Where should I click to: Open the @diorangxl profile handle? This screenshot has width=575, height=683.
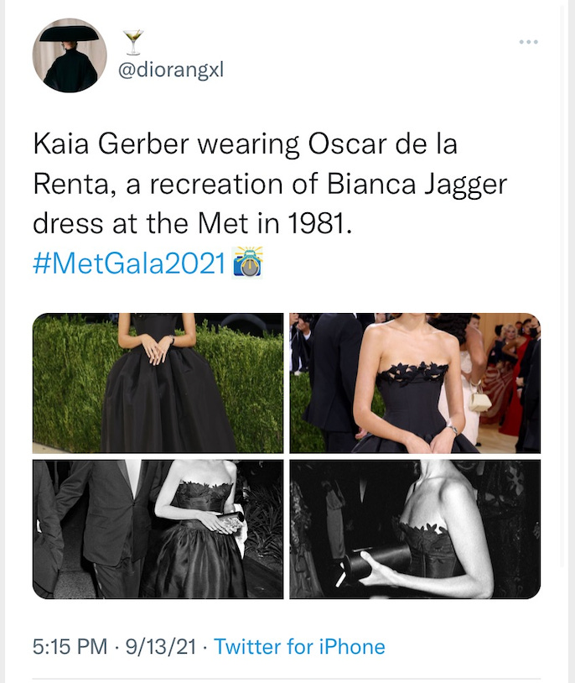[x=171, y=70]
